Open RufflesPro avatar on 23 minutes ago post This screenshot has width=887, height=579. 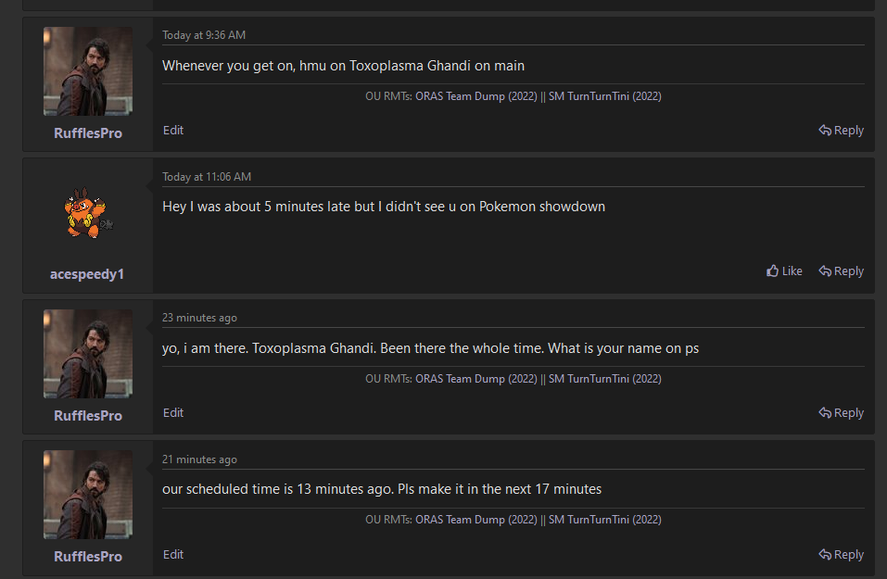pos(88,354)
